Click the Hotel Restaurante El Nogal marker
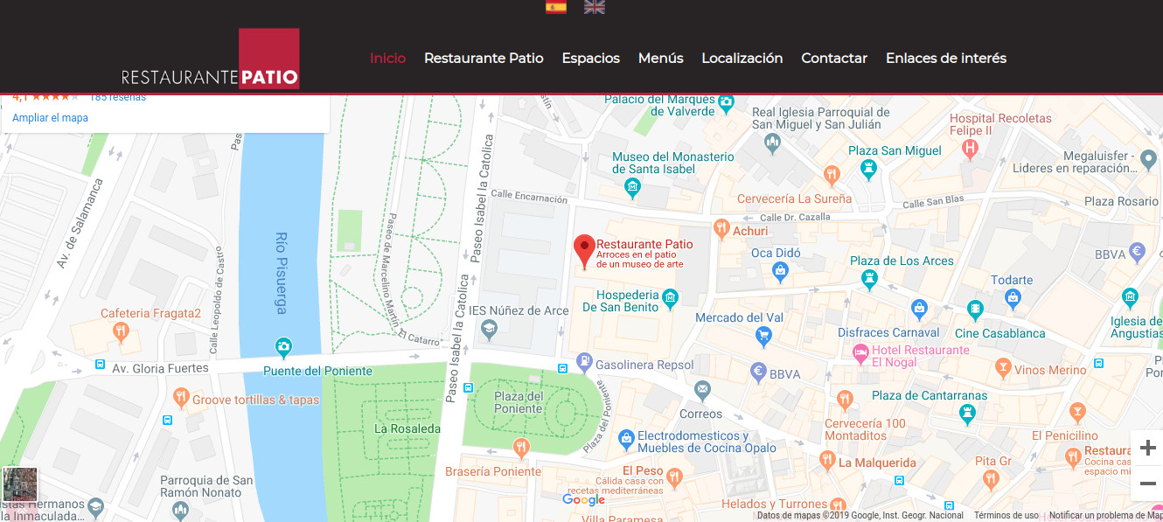This screenshot has width=1163, height=522. click(x=860, y=352)
